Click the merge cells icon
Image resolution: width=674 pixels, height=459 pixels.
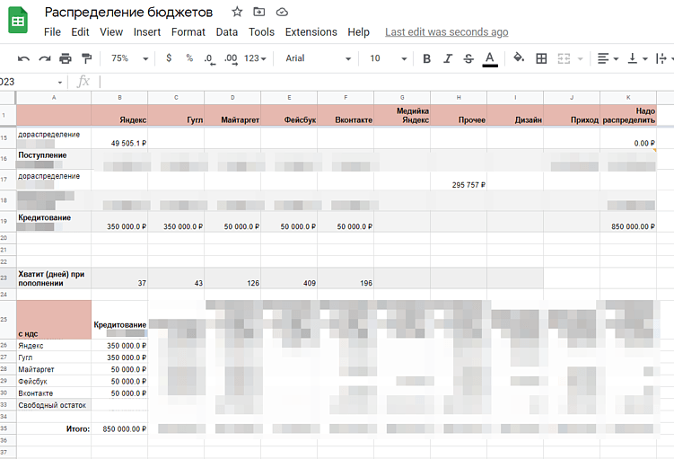[x=564, y=58]
